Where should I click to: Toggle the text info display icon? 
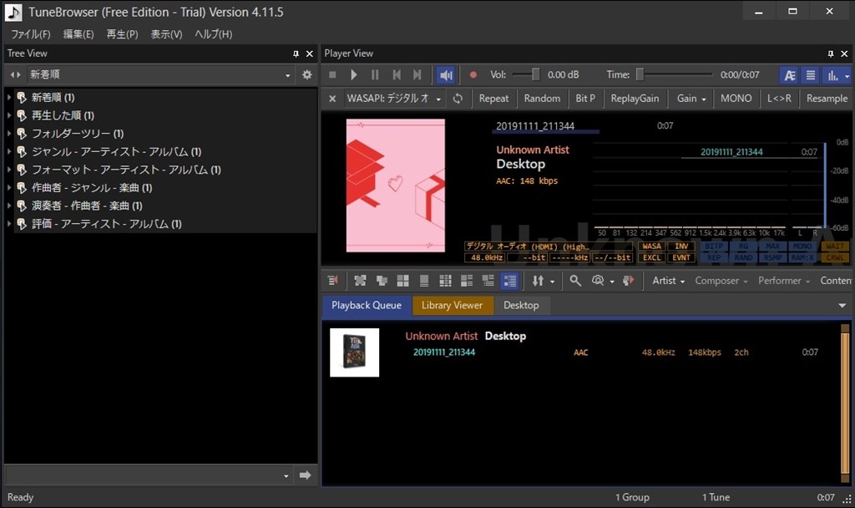(790, 75)
